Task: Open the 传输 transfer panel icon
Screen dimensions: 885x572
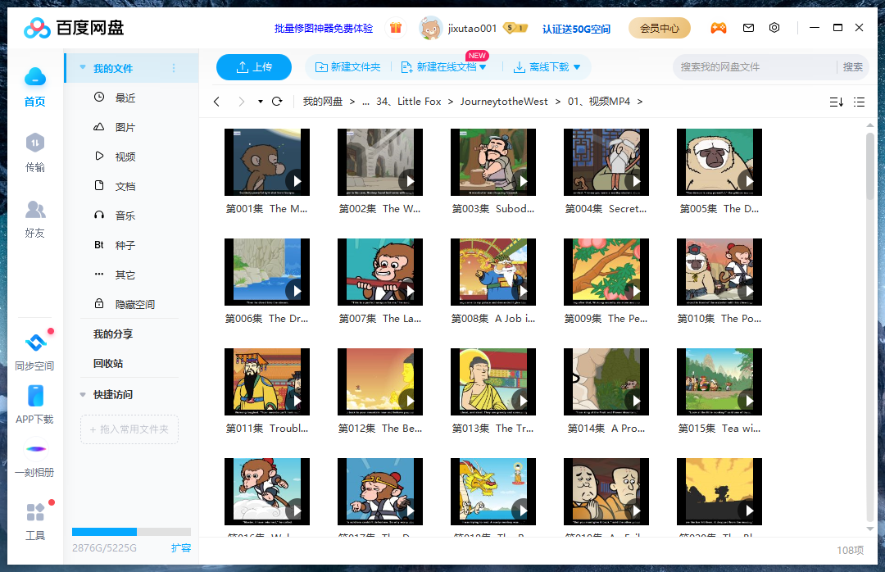Action: click(x=35, y=143)
